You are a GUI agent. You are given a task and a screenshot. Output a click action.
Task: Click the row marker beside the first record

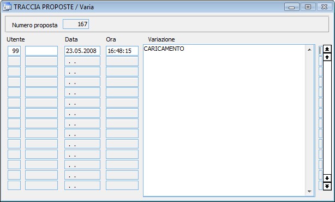click(320, 51)
